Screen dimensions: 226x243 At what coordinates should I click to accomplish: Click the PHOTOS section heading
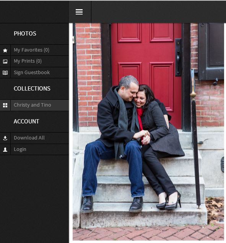point(25,34)
